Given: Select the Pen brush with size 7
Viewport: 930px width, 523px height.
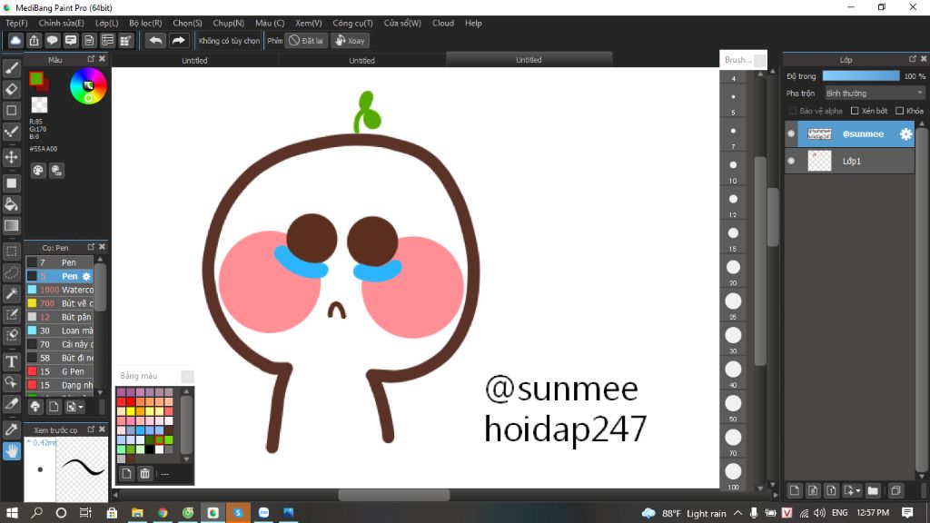Looking at the screenshot, I should [60, 262].
